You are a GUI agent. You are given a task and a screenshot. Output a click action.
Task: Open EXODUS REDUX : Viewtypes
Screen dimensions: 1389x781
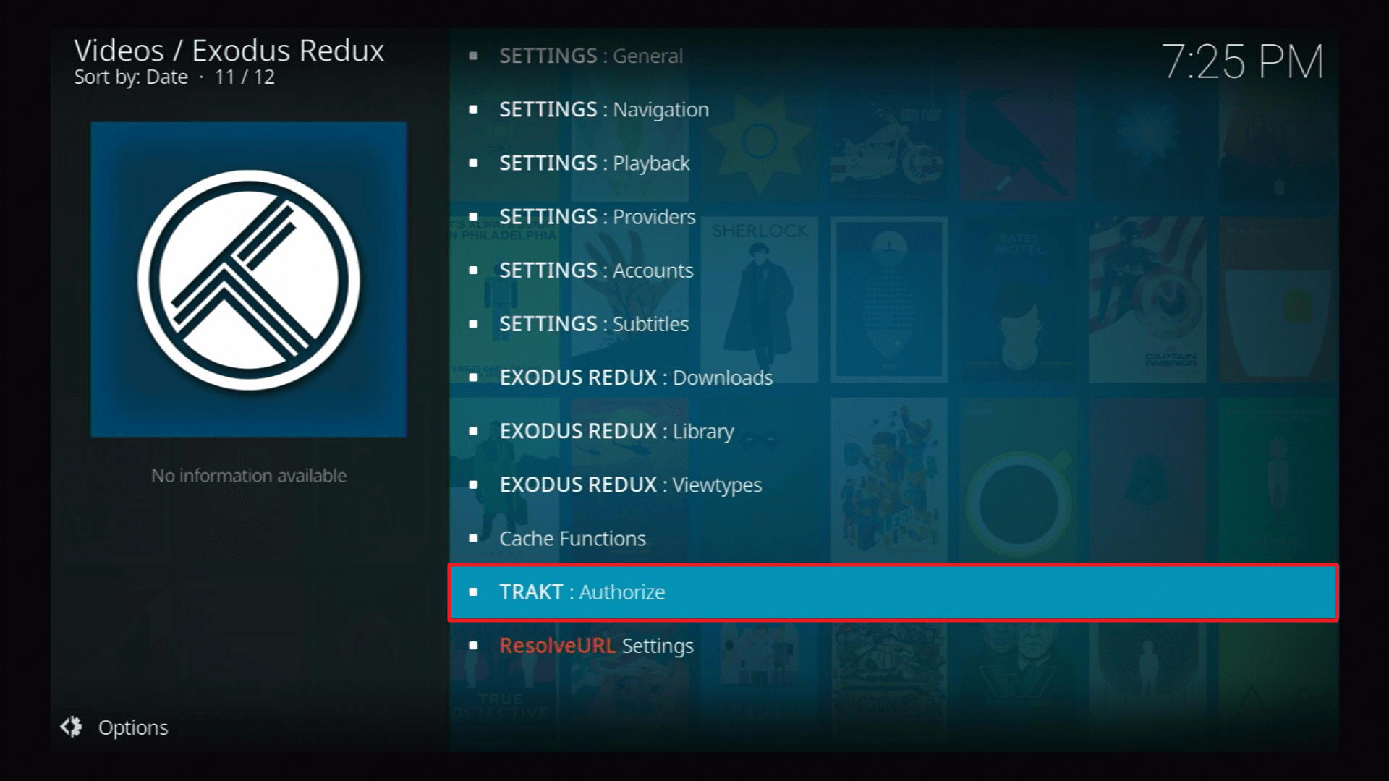pos(630,485)
